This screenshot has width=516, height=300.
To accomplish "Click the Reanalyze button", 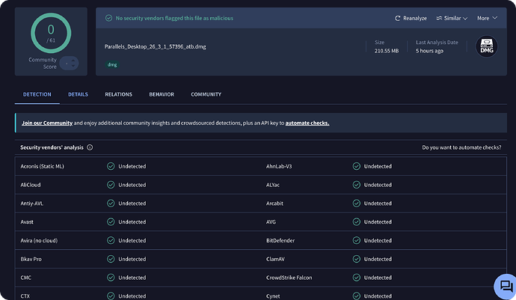I will [x=411, y=18].
